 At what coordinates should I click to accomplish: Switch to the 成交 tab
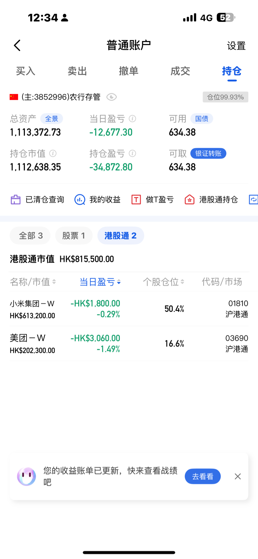(180, 71)
